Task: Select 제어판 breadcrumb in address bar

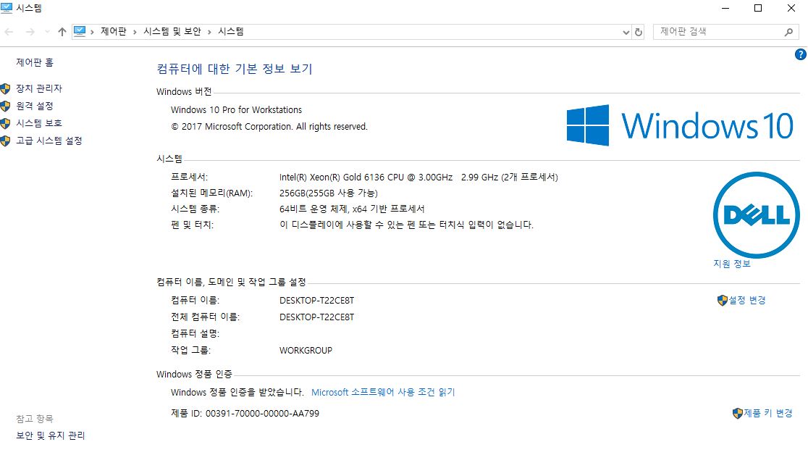Action: [114, 31]
